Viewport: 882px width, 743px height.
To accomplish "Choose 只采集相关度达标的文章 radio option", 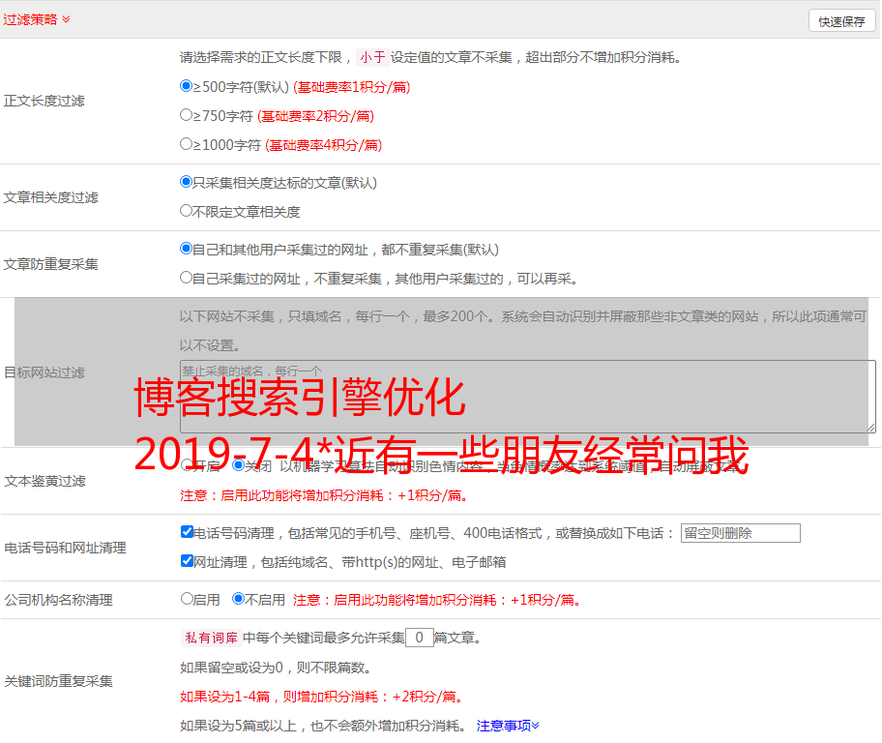I will click(x=187, y=182).
